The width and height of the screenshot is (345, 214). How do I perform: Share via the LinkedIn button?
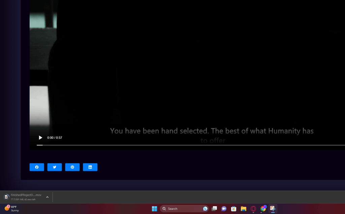coord(90,167)
